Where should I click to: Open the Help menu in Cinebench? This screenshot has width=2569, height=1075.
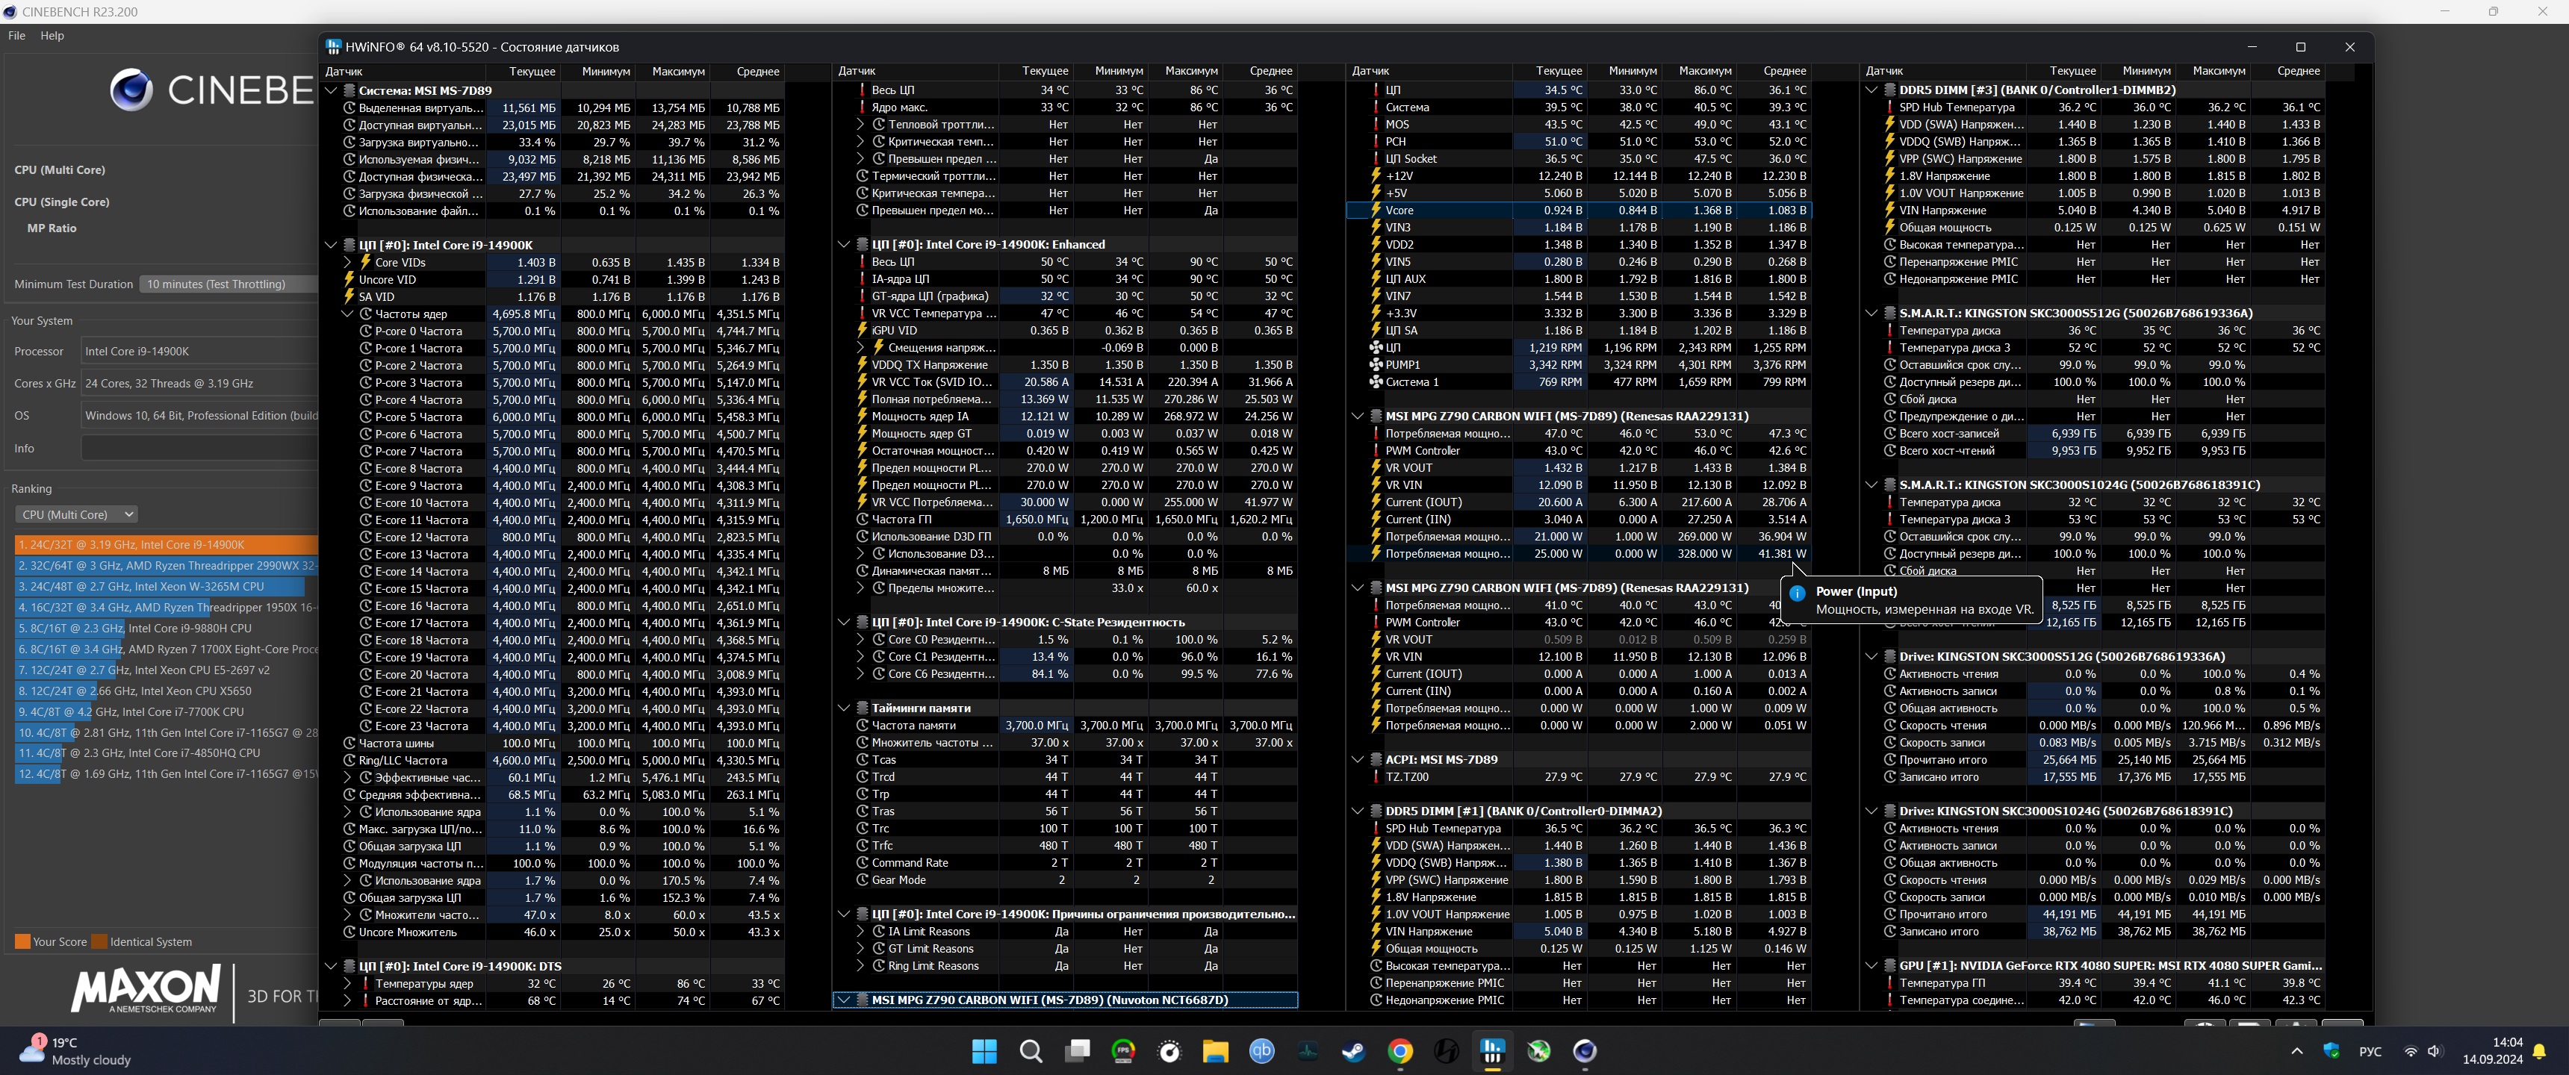click(x=52, y=35)
